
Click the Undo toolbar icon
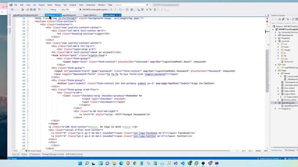pos(39,9)
